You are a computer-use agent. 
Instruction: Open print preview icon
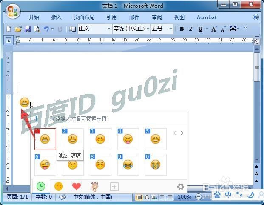(37, 29)
